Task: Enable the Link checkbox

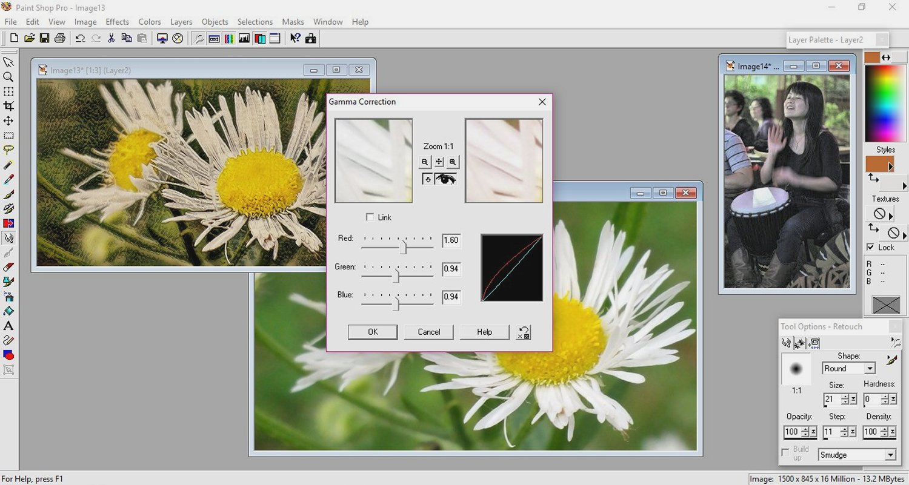Action: coord(370,217)
